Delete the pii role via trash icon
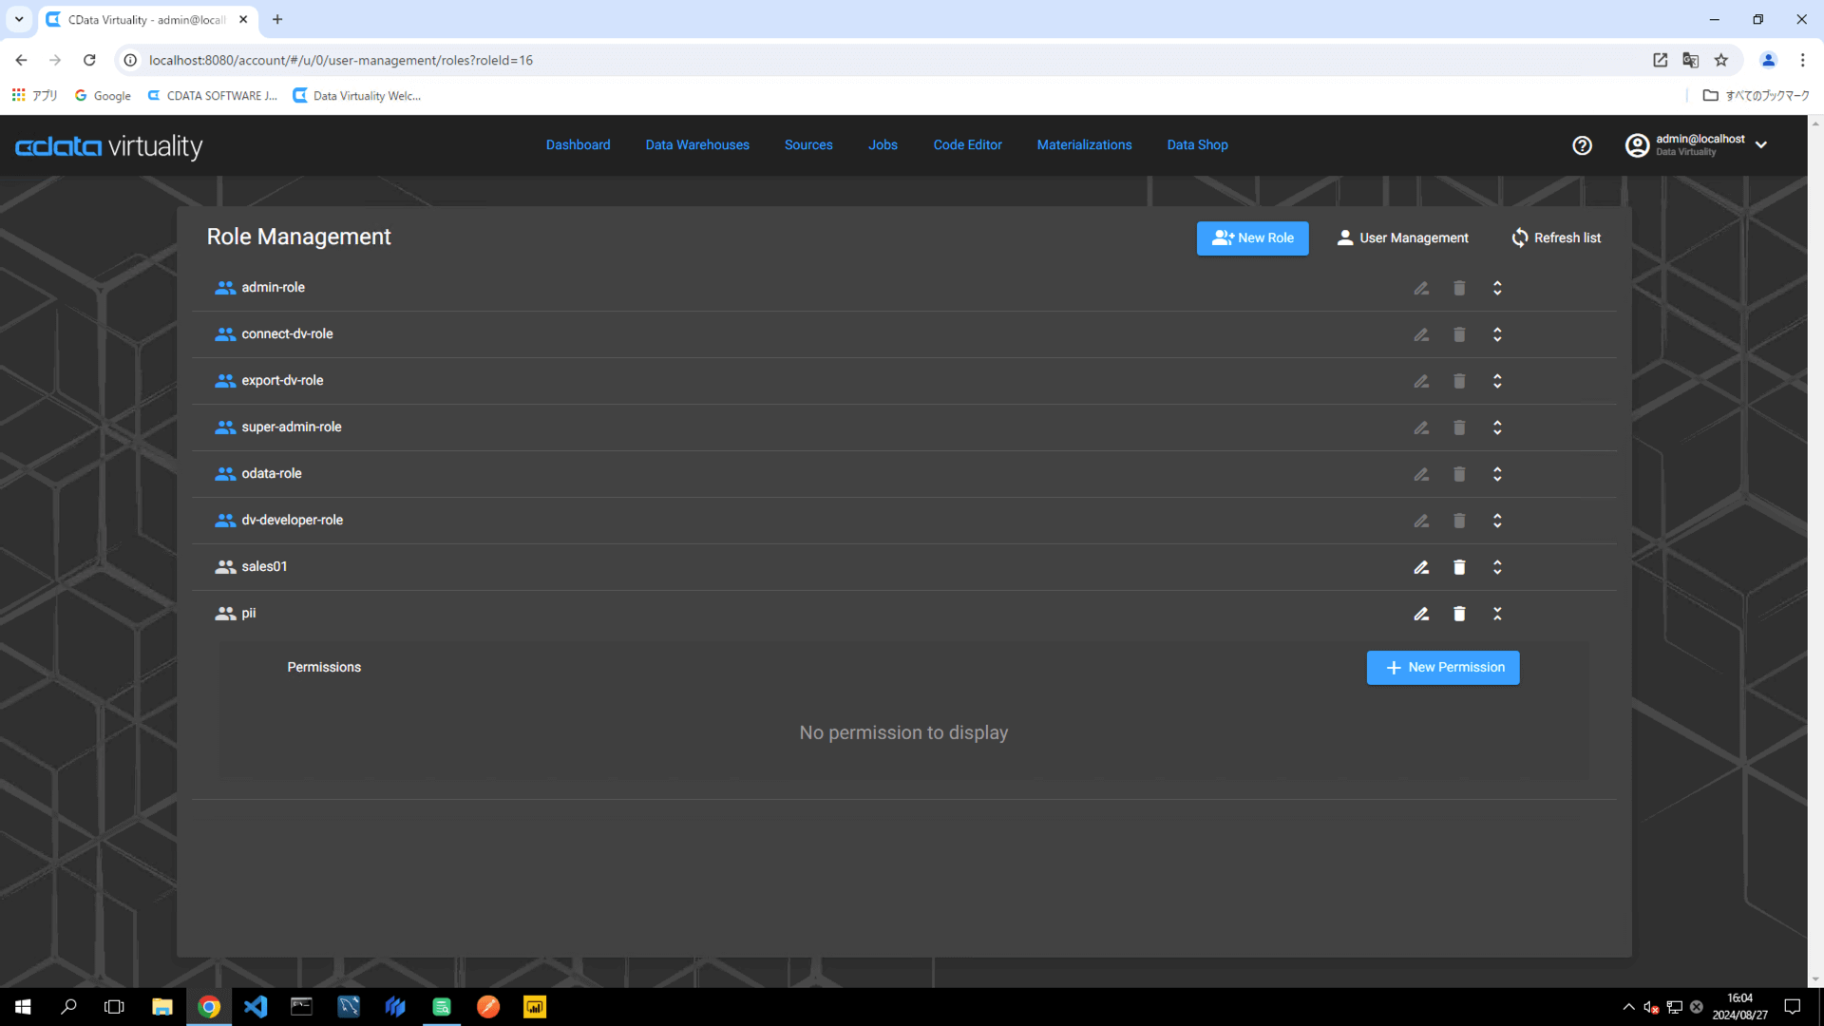 [1459, 614]
